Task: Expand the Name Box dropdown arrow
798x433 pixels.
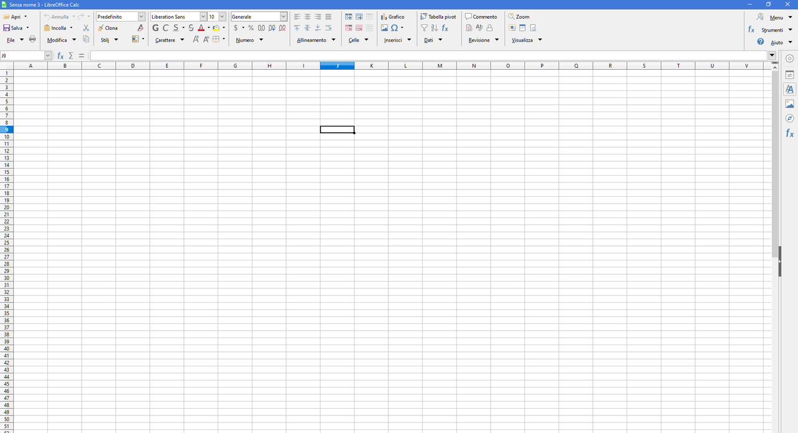Action: (x=48, y=55)
